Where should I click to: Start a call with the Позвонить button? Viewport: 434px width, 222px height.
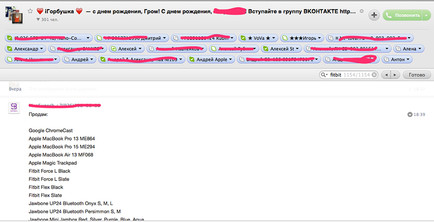pos(402,15)
